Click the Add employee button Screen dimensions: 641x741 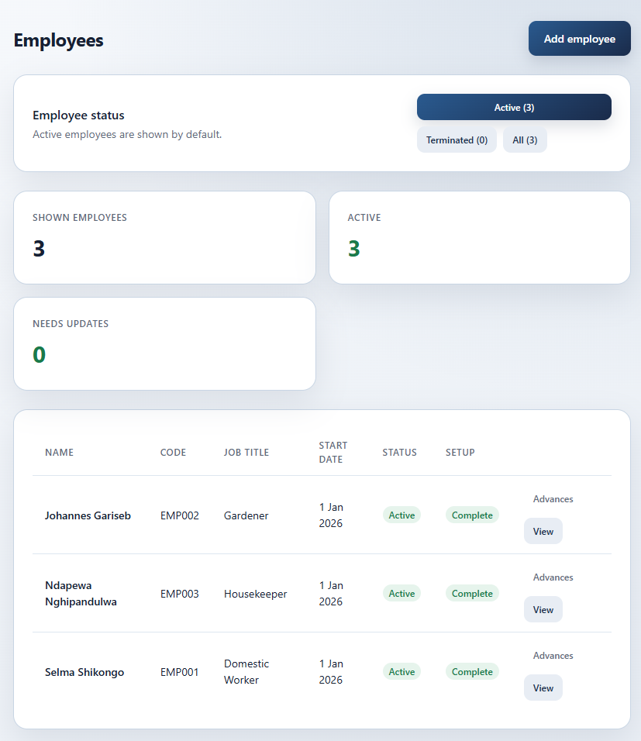click(x=580, y=38)
